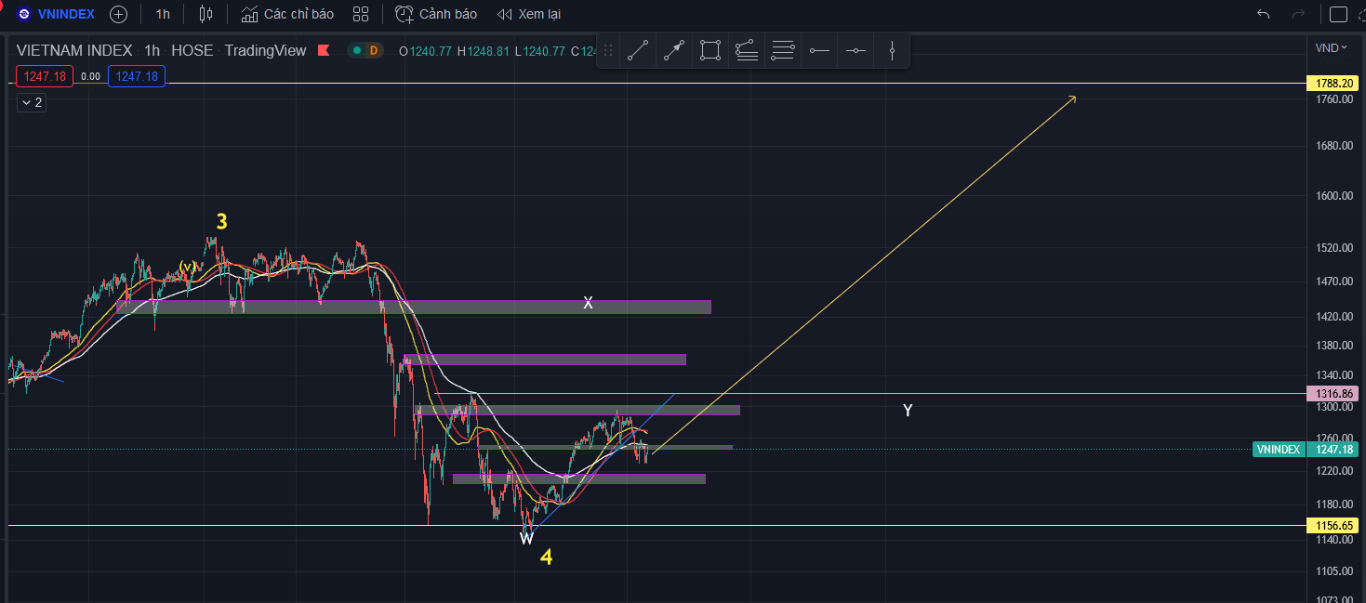This screenshot has width=1366, height=603.
Task: Click the red flag next to TradingView
Action: pyautogui.click(x=324, y=50)
